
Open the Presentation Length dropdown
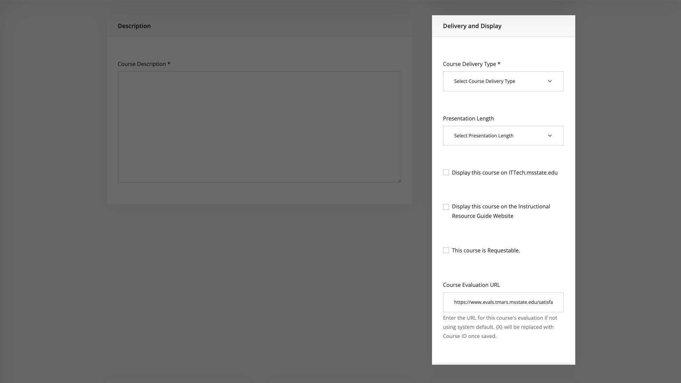click(x=503, y=136)
